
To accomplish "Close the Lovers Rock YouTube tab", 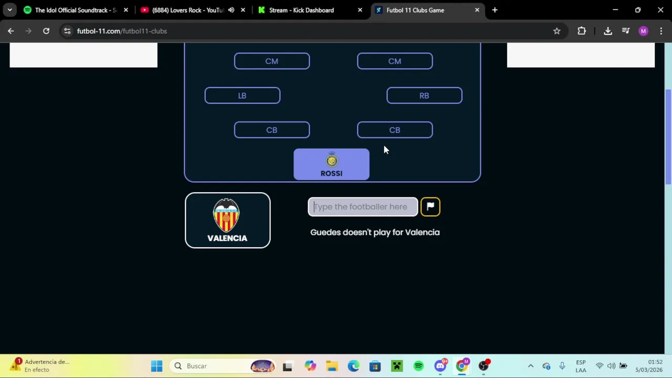I will [243, 10].
